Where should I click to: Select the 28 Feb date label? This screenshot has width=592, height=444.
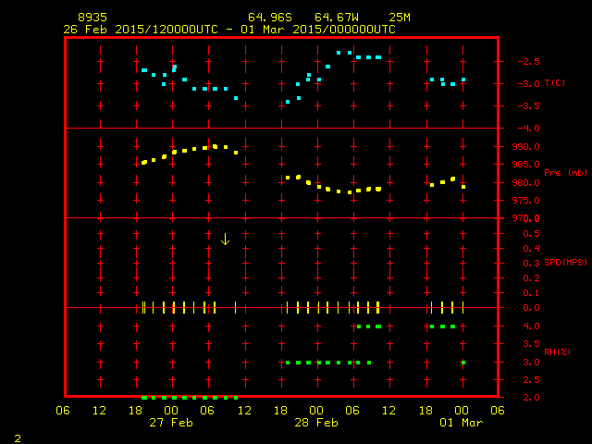pos(316,423)
